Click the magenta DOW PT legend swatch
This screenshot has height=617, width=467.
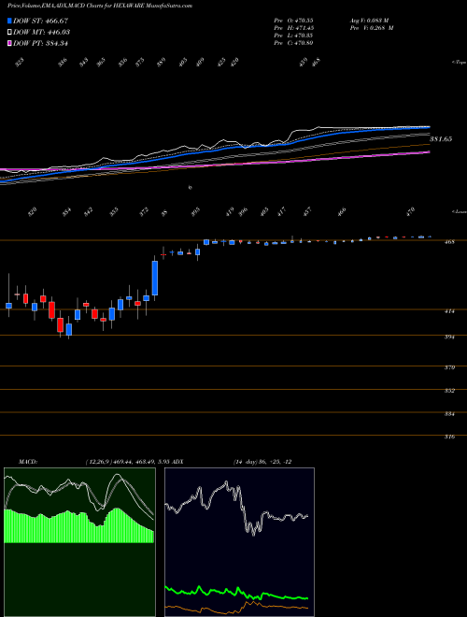10,43
